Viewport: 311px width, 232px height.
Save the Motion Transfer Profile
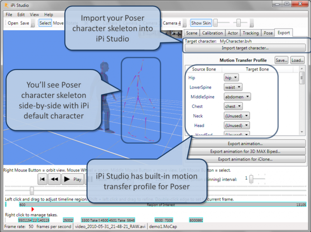[281, 60]
